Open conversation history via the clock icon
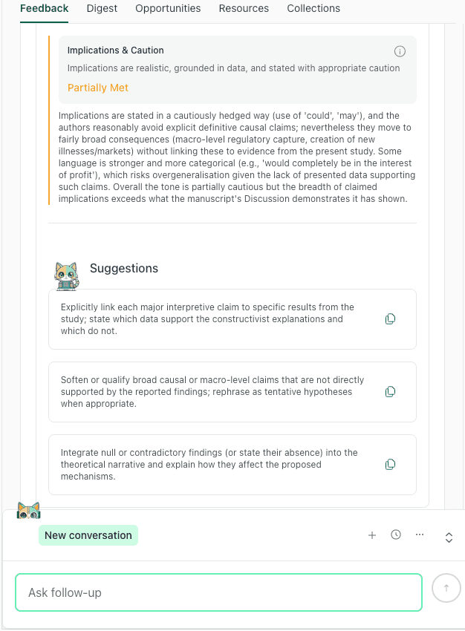 [396, 534]
